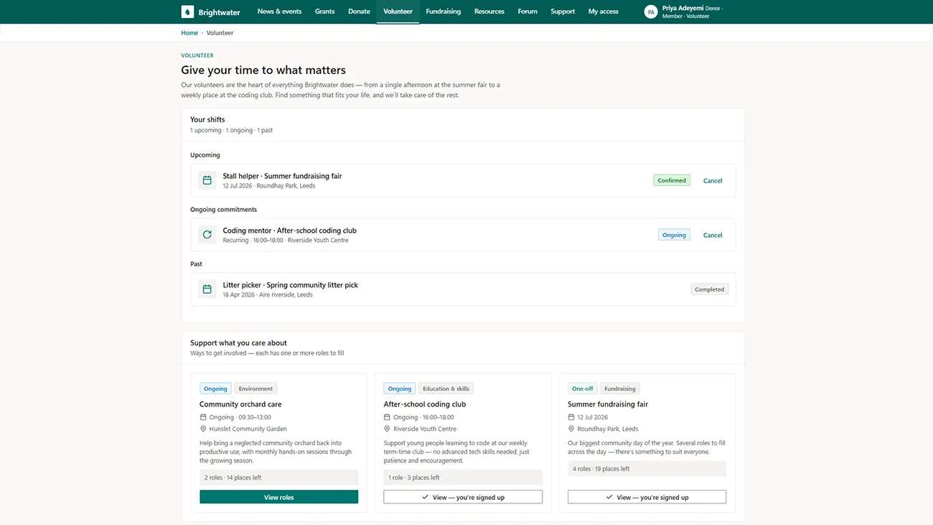
Task: Click the Environment tag on orchard card
Action: tap(255, 389)
